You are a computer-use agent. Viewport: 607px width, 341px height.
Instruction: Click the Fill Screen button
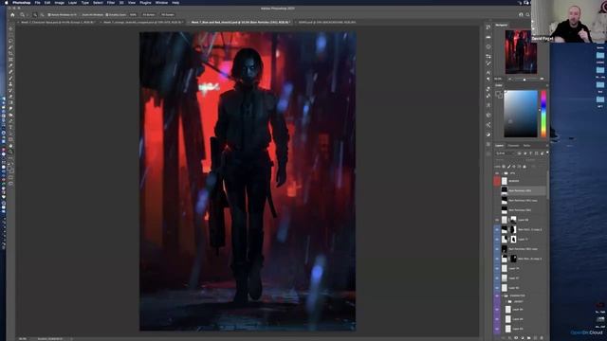click(168, 15)
